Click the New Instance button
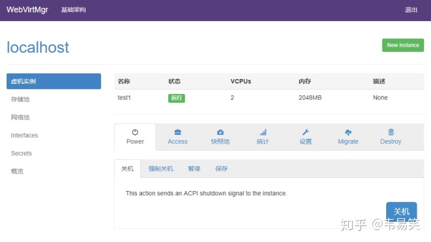Screen dimensions: 431x242 point(403,45)
